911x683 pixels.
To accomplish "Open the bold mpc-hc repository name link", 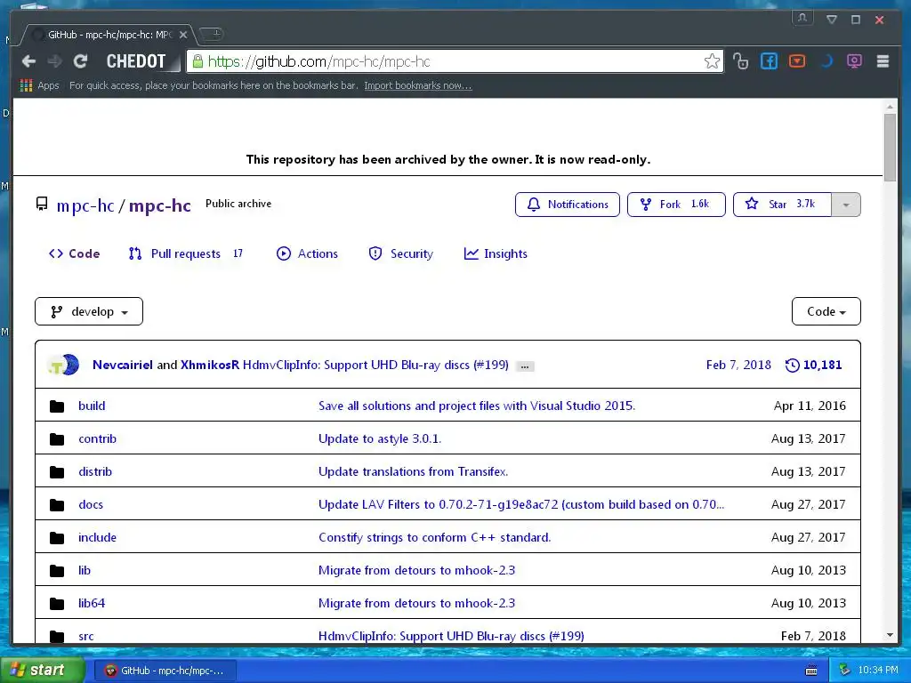I will (160, 205).
